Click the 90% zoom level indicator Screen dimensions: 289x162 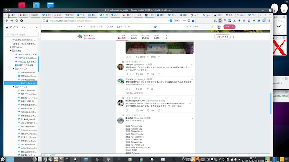[177, 21]
